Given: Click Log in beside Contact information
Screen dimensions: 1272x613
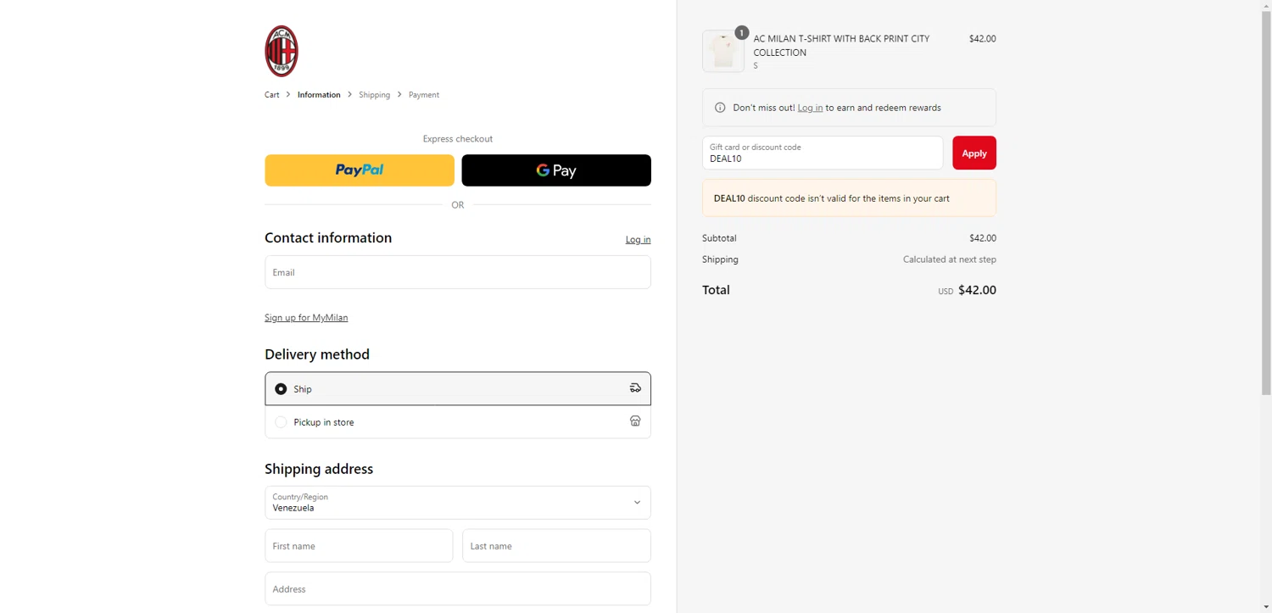Looking at the screenshot, I should pos(639,240).
